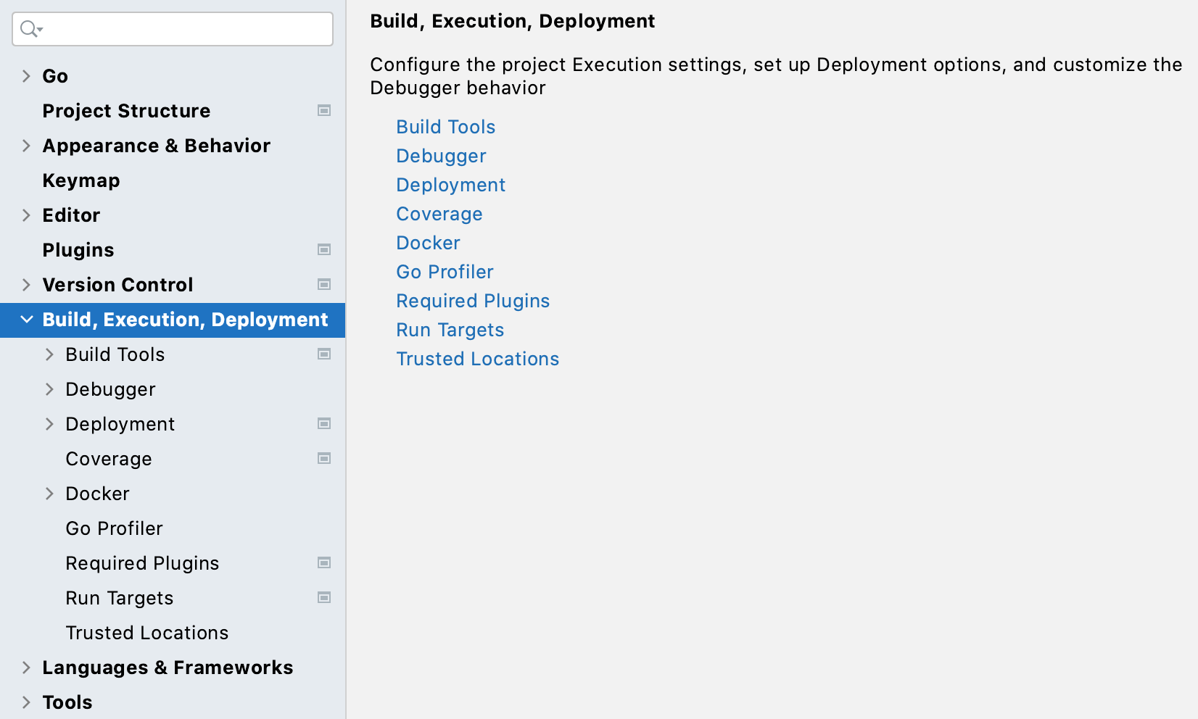Click the settings icon next to Version Control
Viewport: 1198px width, 719px height.
coord(324,284)
